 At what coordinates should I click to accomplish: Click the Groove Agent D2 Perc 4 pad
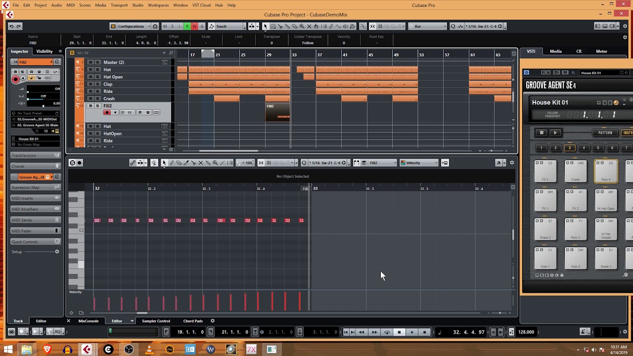(x=606, y=172)
